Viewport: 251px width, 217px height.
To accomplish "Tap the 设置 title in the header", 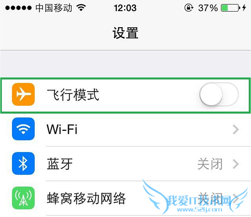I will pyautogui.click(x=125, y=33).
